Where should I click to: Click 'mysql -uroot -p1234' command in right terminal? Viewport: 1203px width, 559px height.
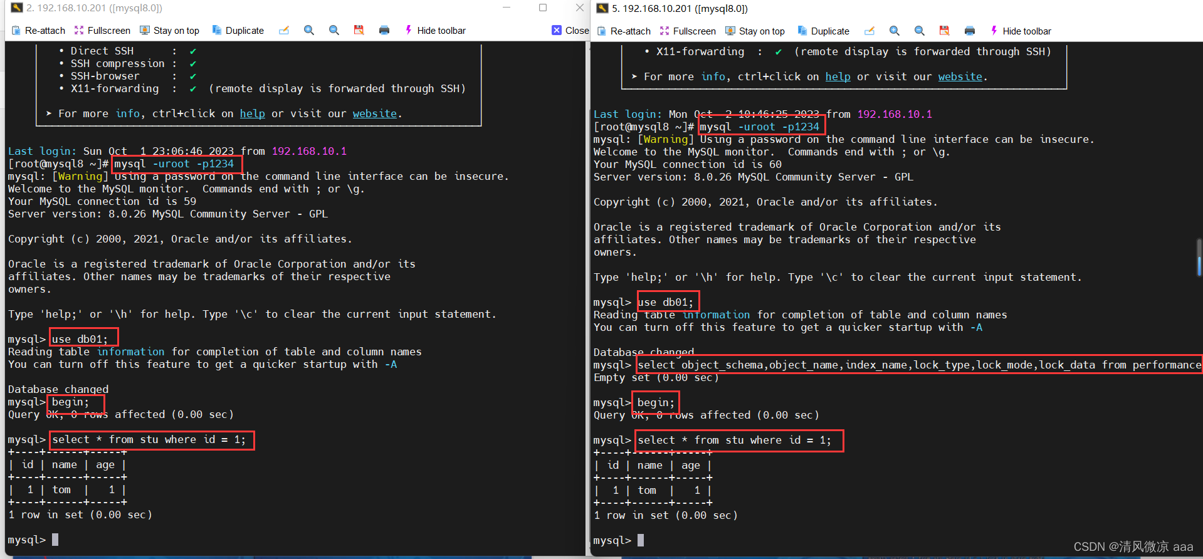click(760, 127)
